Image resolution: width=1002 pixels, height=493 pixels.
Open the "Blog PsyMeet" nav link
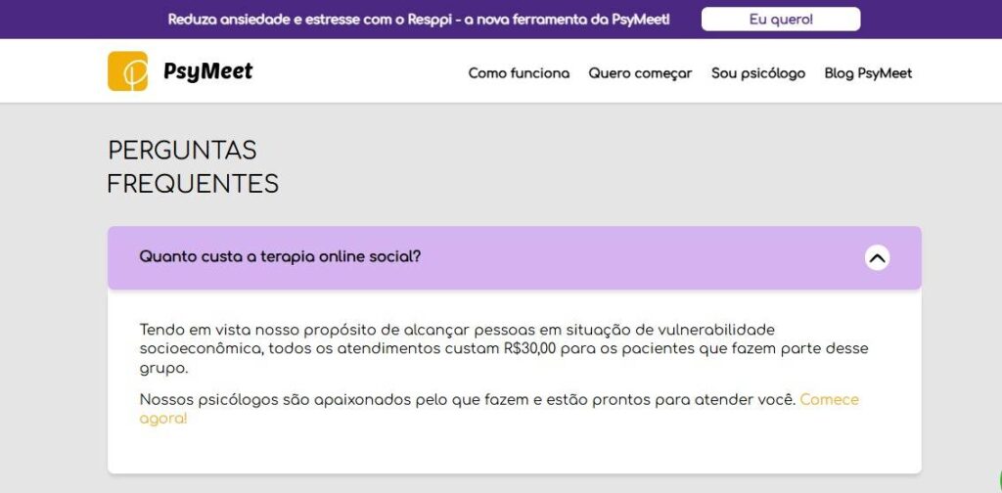click(x=868, y=73)
